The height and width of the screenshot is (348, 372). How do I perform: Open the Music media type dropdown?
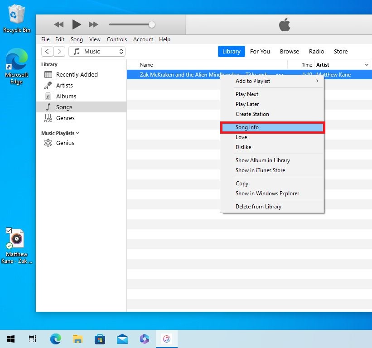[x=97, y=52]
